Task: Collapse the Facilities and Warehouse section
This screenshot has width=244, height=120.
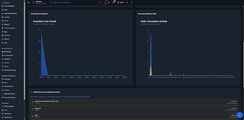Action: point(20,76)
